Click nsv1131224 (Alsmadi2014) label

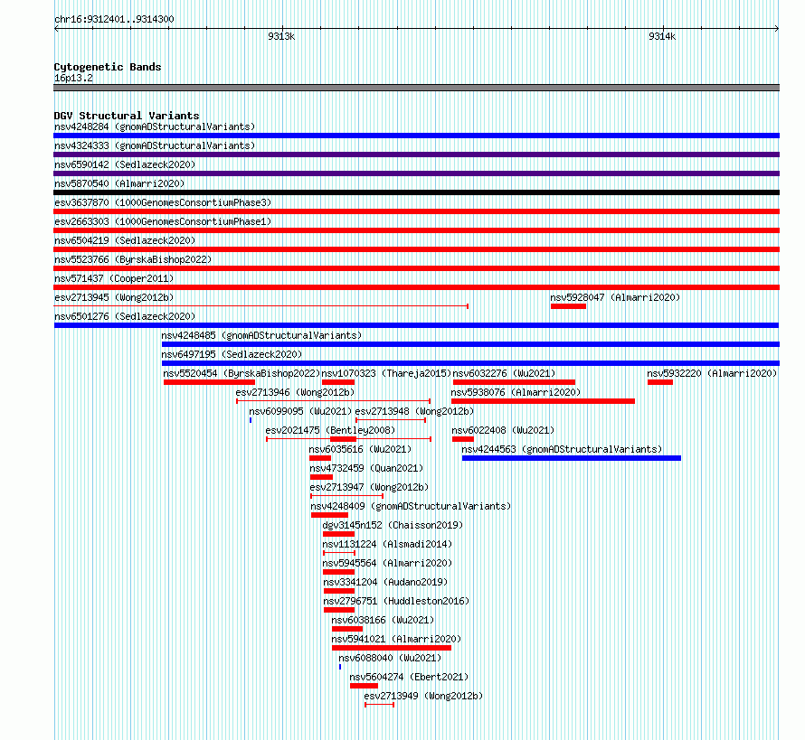pyautogui.click(x=387, y=544)
